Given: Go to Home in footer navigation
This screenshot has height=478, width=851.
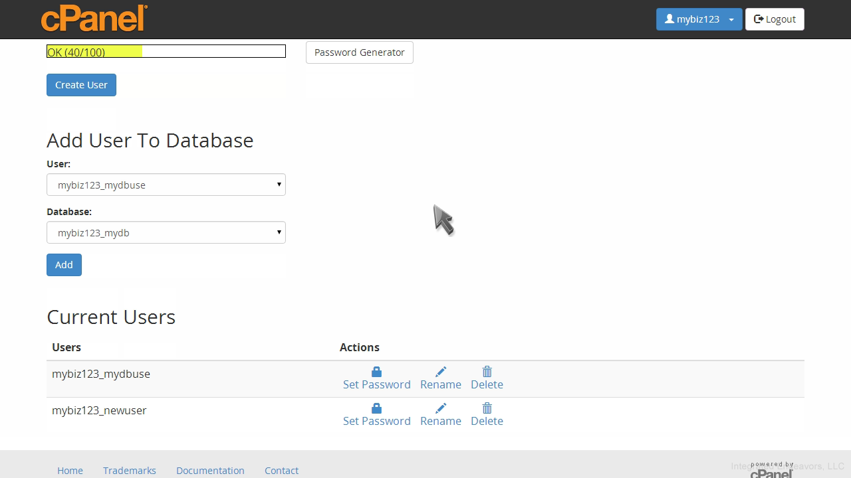Looking at the screenshot, I should [70, 470].
